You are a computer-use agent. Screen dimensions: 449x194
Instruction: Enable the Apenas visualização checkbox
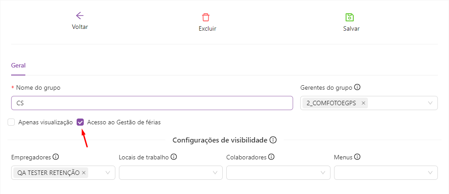(x=11, y=122)
